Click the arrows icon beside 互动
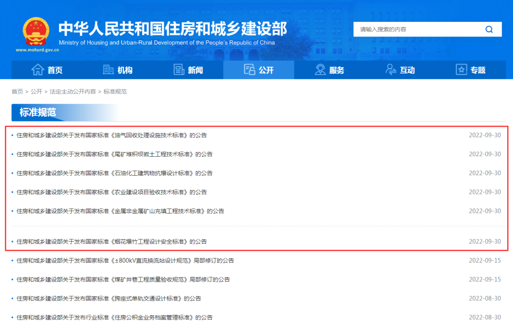The height and width of the screenshot is (331, 513). 391,70
